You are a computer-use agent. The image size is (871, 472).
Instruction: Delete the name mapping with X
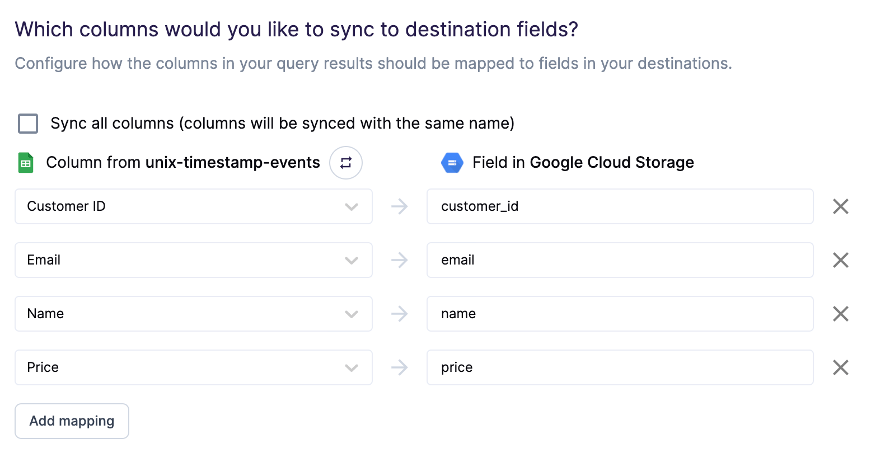pos(841,314)
